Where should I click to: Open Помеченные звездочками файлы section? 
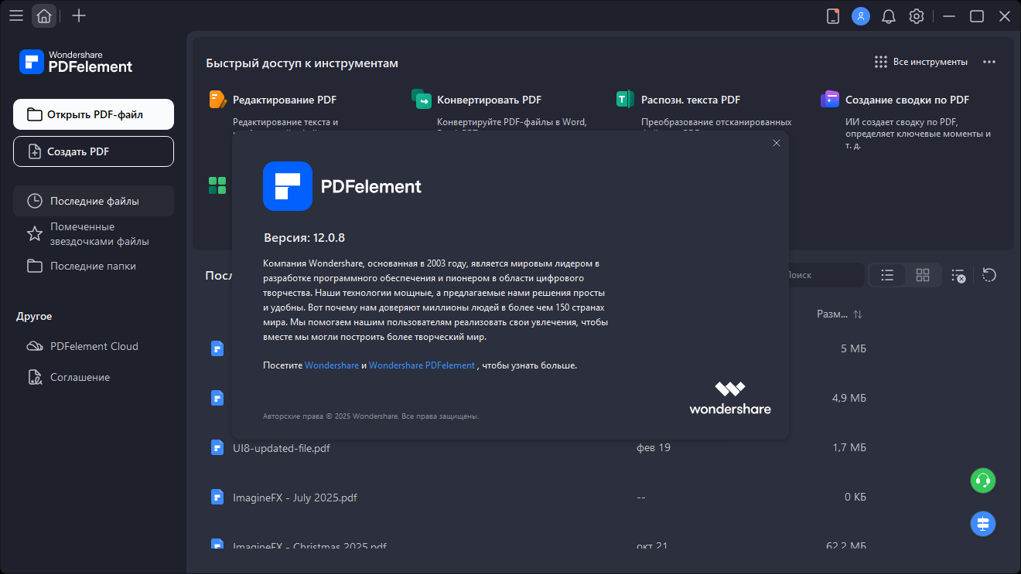click(94, 233)
